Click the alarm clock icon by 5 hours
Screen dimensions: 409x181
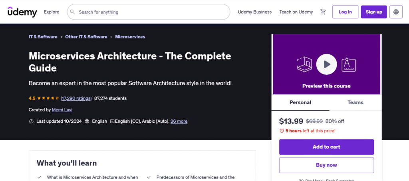click(282, 131)
